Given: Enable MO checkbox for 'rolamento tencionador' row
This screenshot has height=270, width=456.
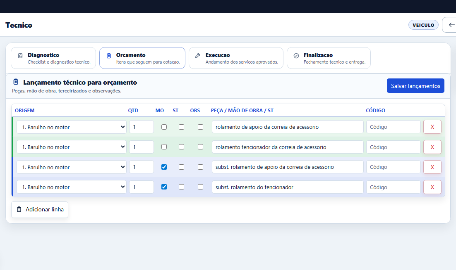Looking at the screenshot, I should pos(164,147).
